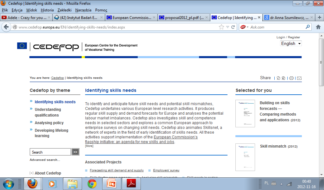Image resolution: width=324 pixels, height=190 pixels.
Task: Click the Ask.com search magnifier icon
Action: [x=308, y=27]
